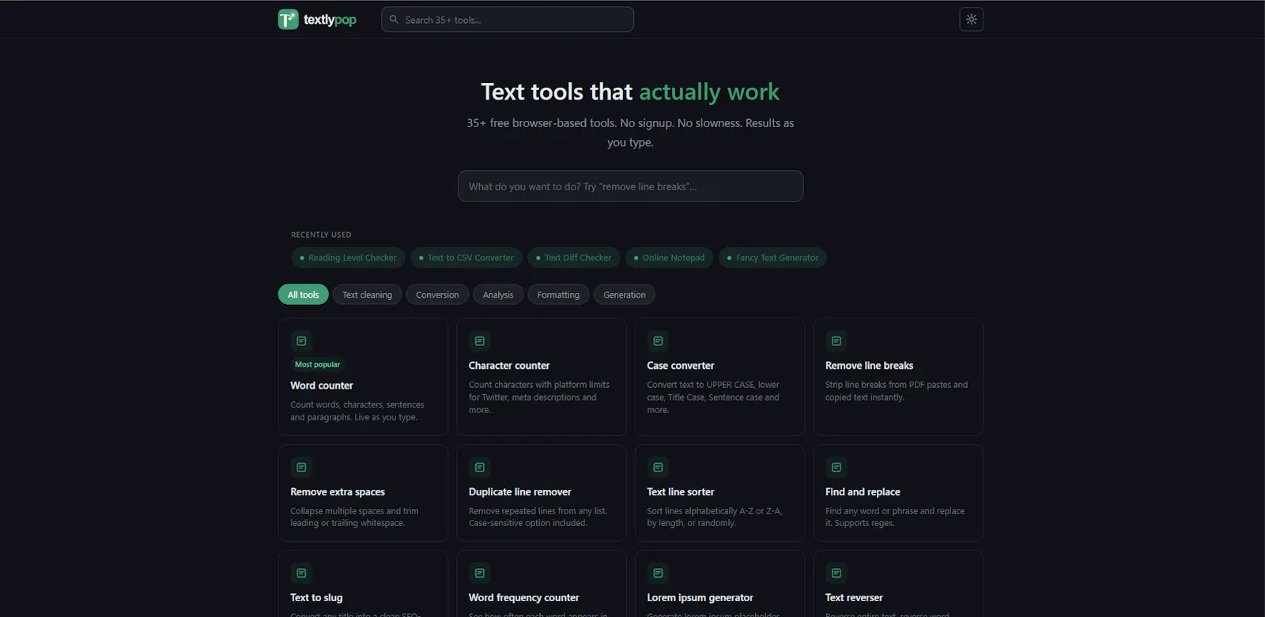Open the Remove line breaks title
The height and width of the screenshot is (617, 1265).
(x=870, y=366)
